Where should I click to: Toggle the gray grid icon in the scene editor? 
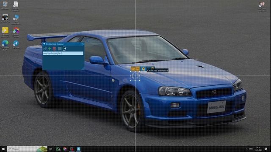(60, 49)
